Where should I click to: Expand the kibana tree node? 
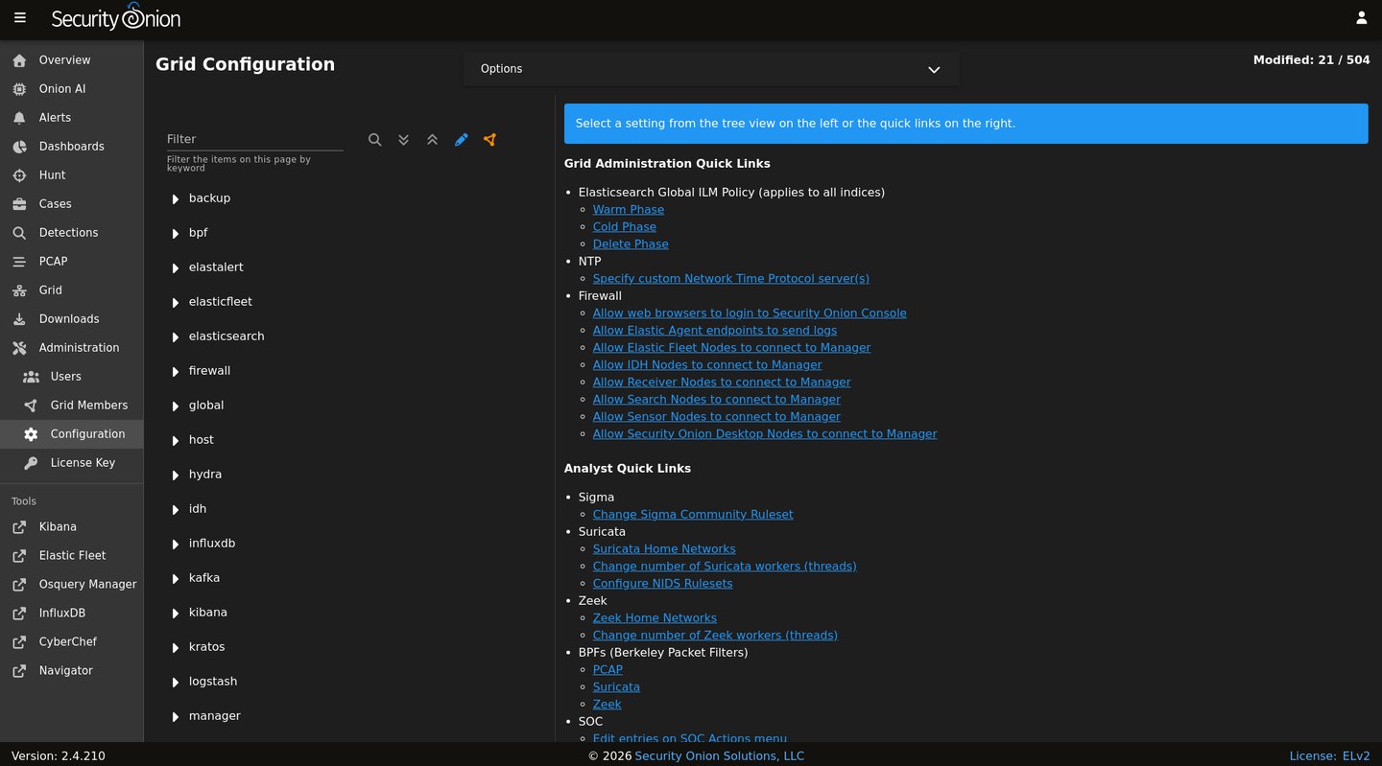[176, 614]
